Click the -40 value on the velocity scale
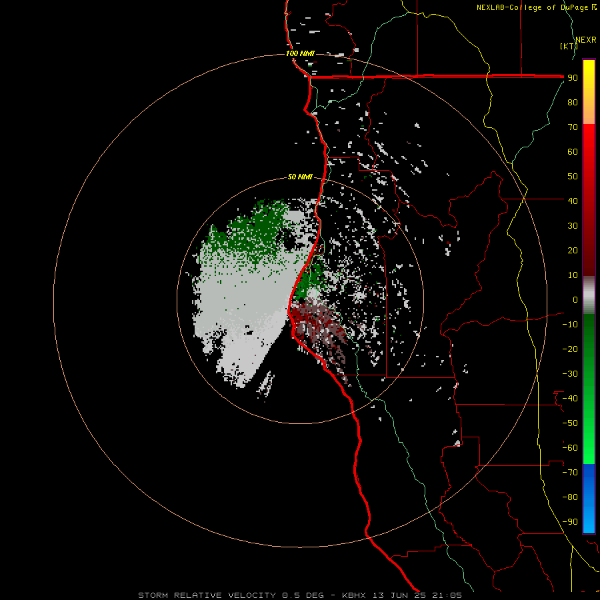This screenshot has width=600, height=600. (570, 399)
